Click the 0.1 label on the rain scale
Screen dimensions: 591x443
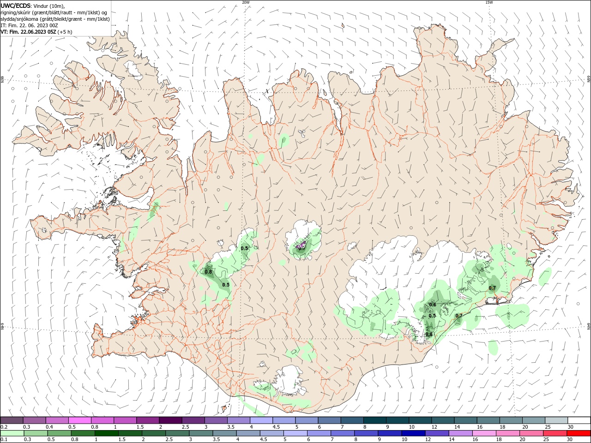point(4,439)
